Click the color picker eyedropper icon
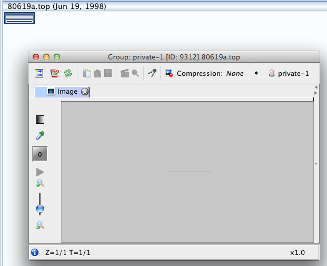Image resolution: width=327 pixels, height=266 pixels. 40,135
